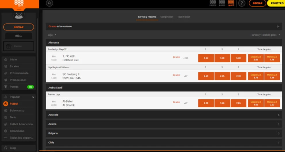The height and width of the screenshot is (152, 285).
Task: Select Menos 2.5 at 2.23
Action: pos(272,103)
